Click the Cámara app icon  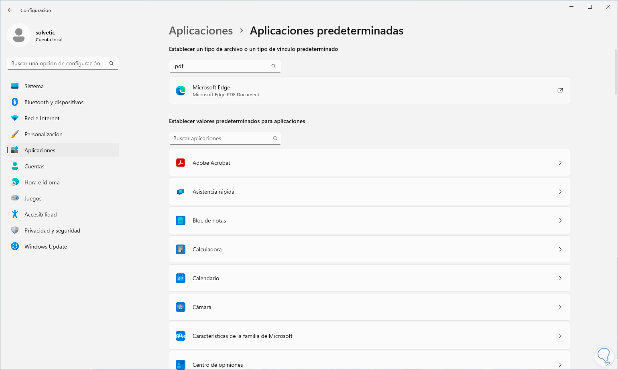pos(181,307)
